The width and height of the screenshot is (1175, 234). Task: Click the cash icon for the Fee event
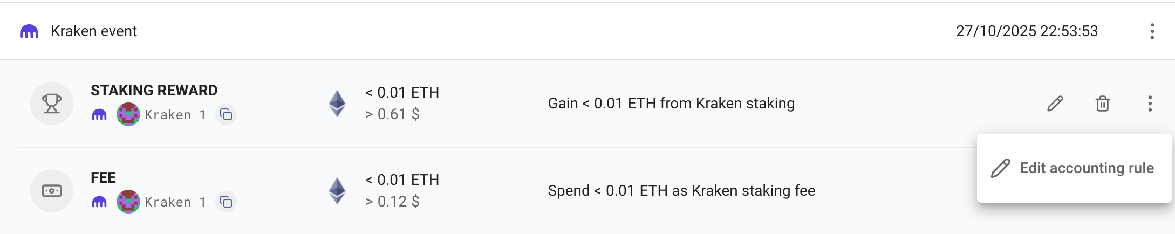52,191
